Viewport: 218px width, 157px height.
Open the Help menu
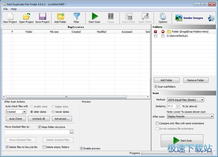(x=14, y=9)
